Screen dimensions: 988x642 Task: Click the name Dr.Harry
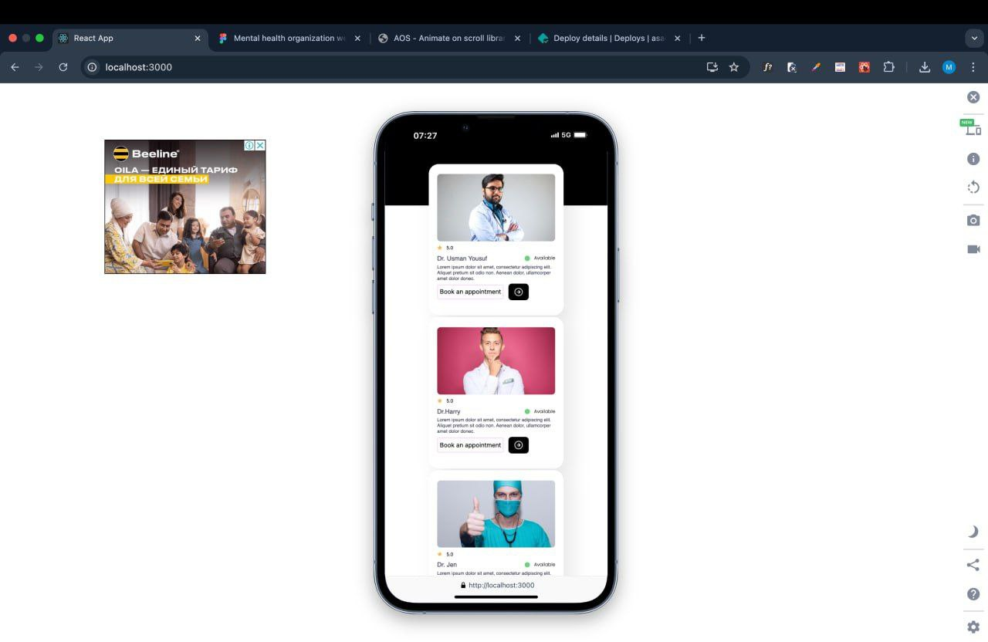(448, 412)
